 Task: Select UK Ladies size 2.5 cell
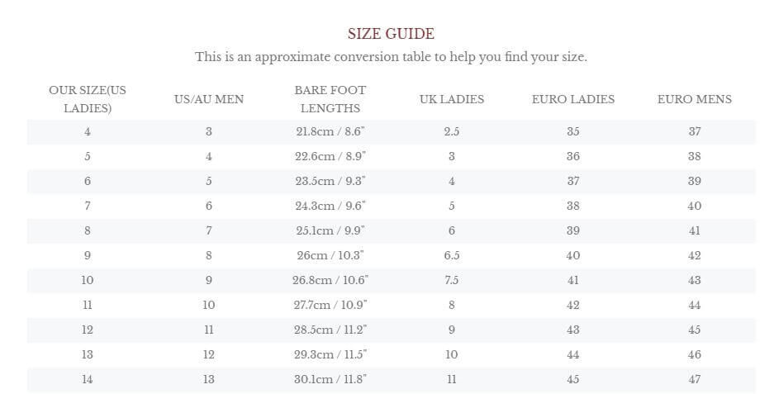[452, 132]
